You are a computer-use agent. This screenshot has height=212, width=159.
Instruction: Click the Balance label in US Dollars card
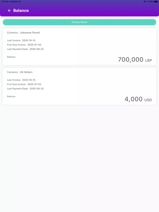[x=11, y=96]
